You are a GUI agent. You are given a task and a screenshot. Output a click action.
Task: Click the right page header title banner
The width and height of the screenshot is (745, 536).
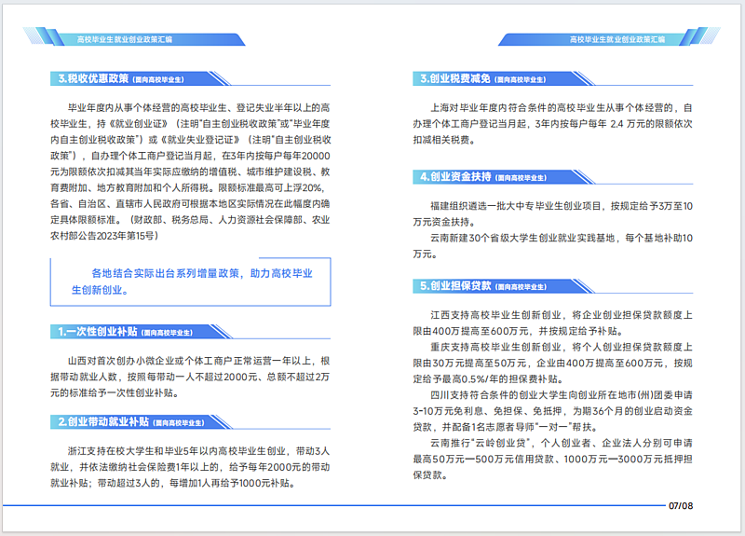[617, 40]
